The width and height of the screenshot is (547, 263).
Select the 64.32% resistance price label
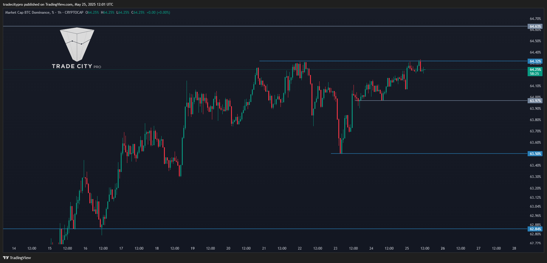pos(535,61)
